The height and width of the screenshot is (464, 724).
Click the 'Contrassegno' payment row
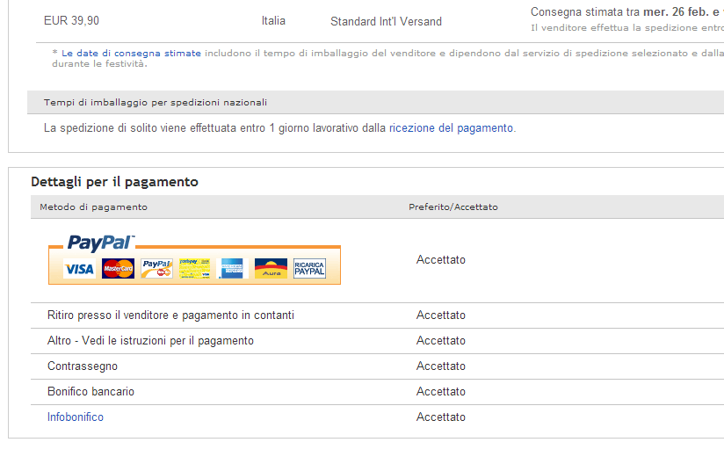tap(83, 366)
